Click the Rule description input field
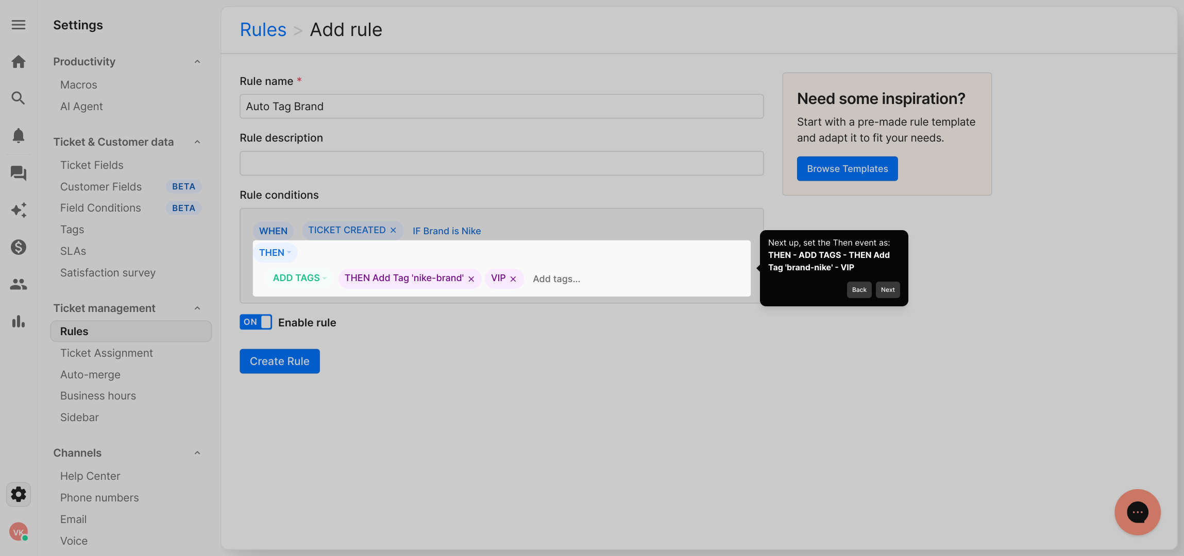The image size is (1184, 556). [502, 163]
